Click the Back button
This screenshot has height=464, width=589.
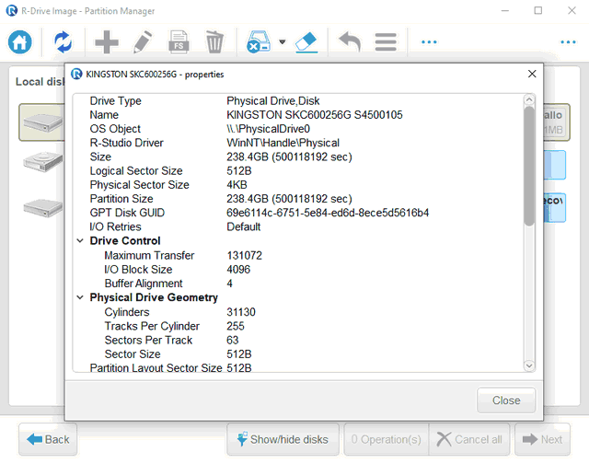pos(48,439)
